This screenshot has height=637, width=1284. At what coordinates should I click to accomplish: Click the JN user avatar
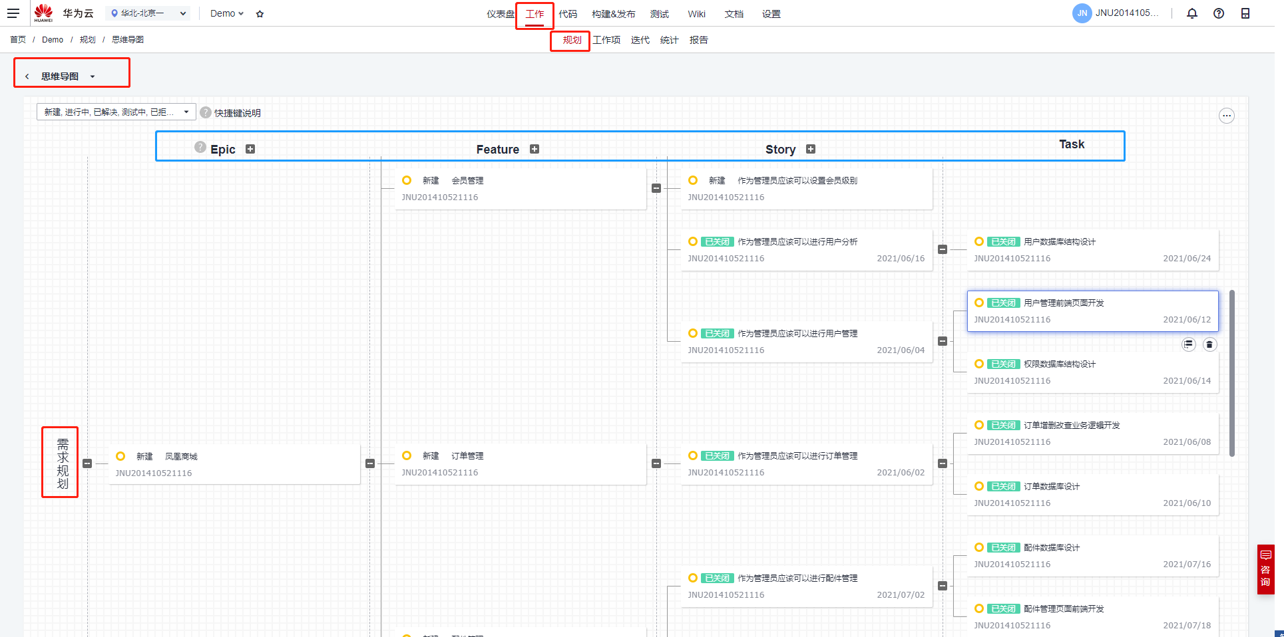tap(1082, 13)
